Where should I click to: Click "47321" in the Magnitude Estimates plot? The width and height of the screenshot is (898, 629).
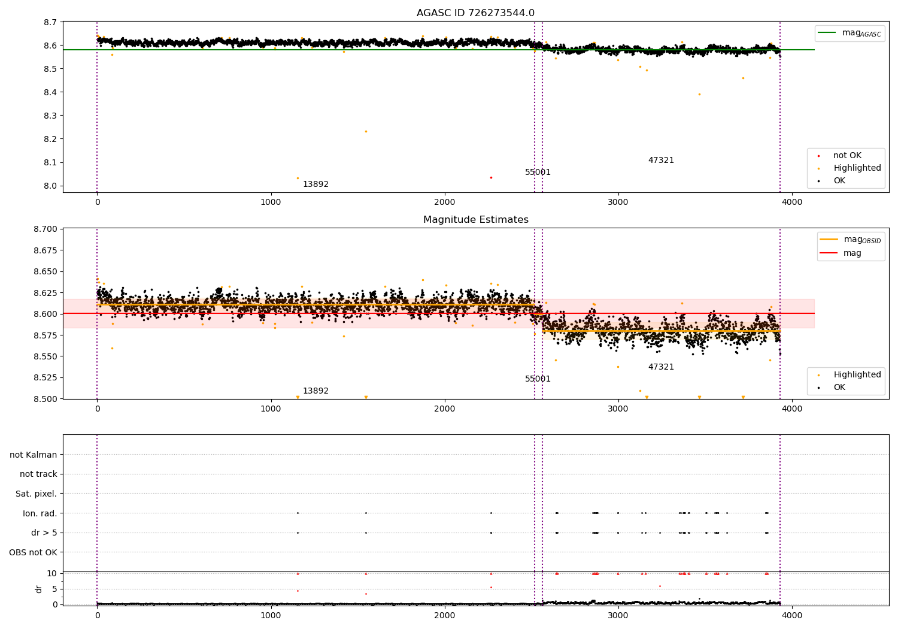pos(661,367)
